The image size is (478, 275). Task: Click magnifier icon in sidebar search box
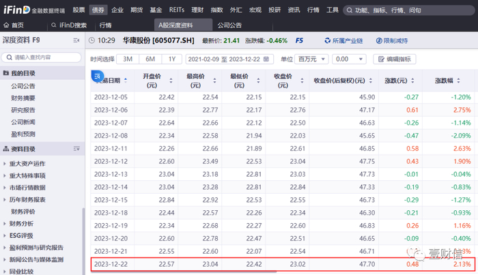pos(9,57)
